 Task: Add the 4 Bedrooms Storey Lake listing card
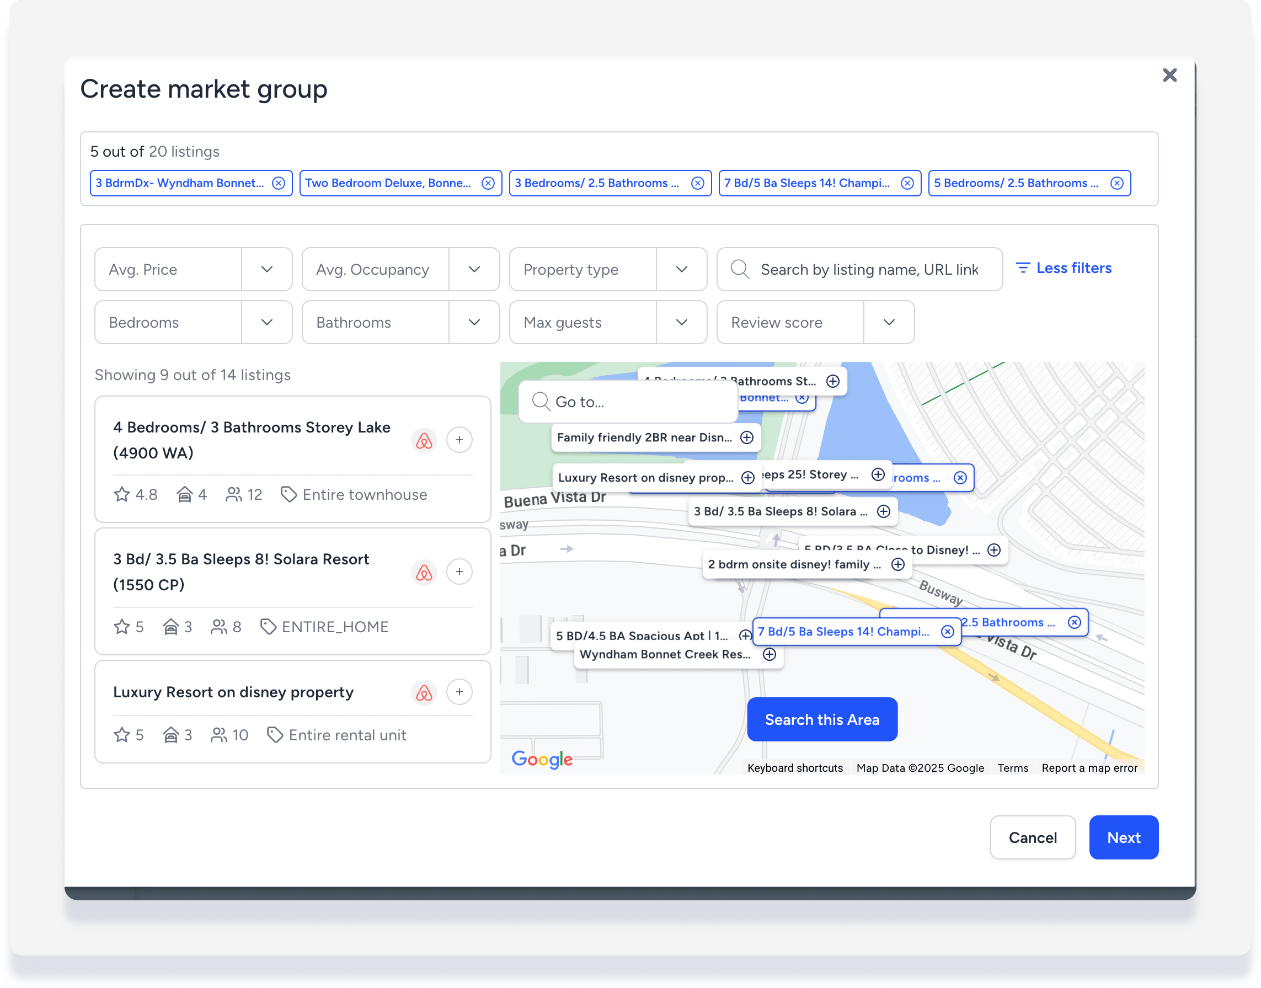pos(459,440)
